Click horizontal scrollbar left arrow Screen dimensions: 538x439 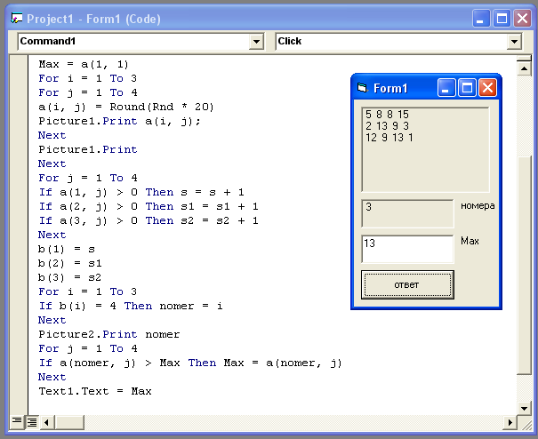pos(47,422)
